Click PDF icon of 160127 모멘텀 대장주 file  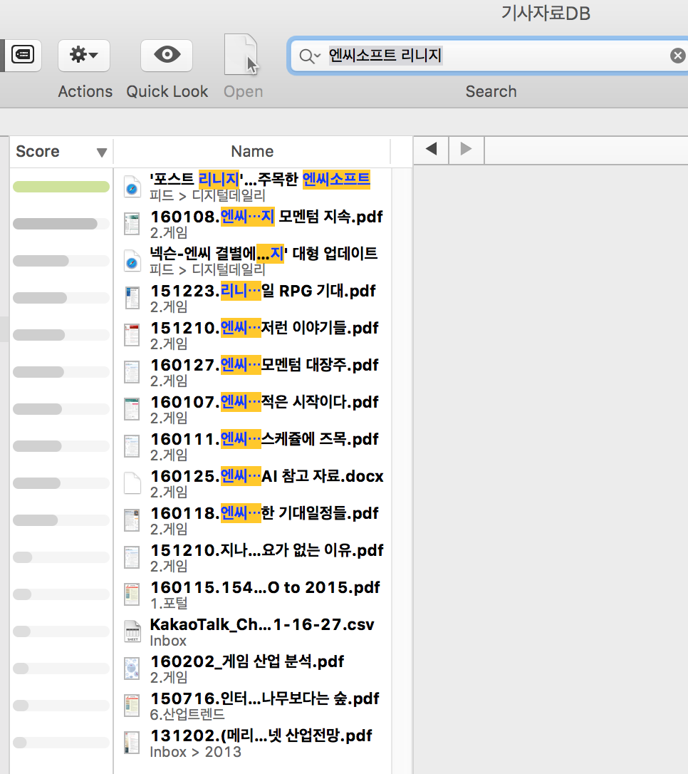[132, 373]
